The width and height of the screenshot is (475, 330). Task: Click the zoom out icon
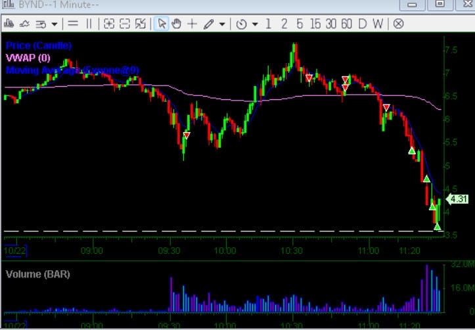[125, 24]
